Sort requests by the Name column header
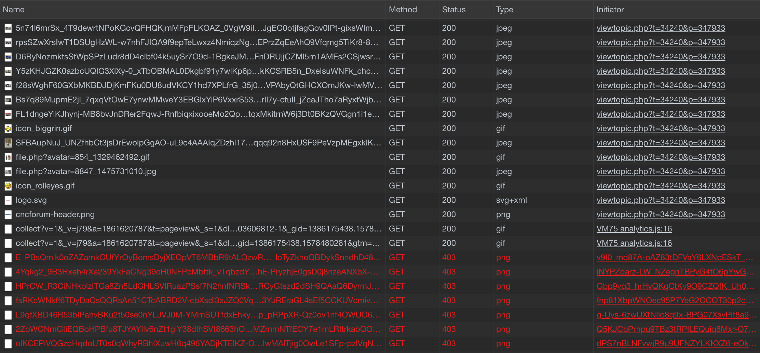 tap(14, 10)
